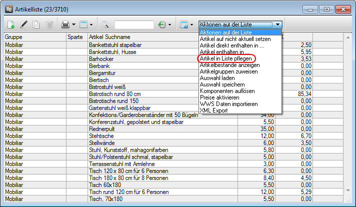Click the printer icon
This screenshot has height=207, width=356.
tap(65, 24)
